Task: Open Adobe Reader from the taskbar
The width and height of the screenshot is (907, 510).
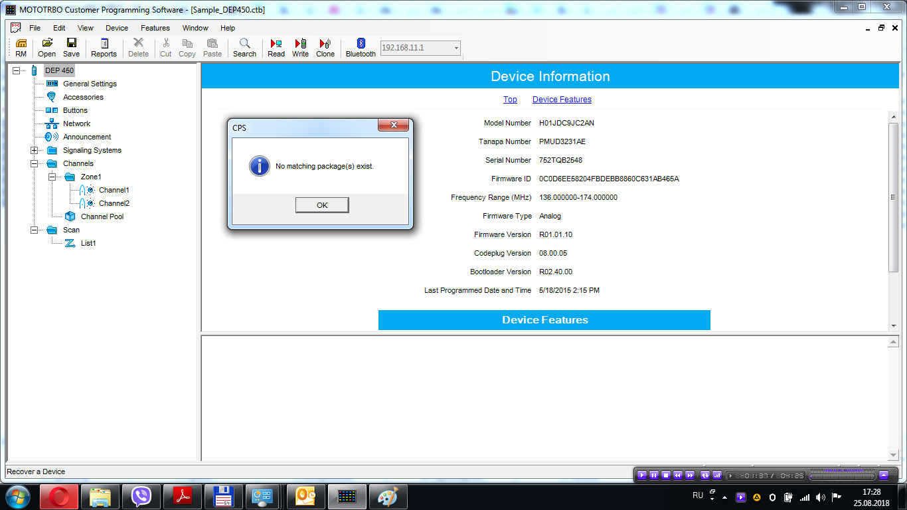Action: [x=183, y=497]
